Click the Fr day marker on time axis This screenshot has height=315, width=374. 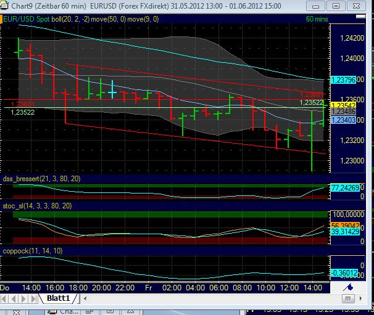pyautogui.click(x=148, y=288)
